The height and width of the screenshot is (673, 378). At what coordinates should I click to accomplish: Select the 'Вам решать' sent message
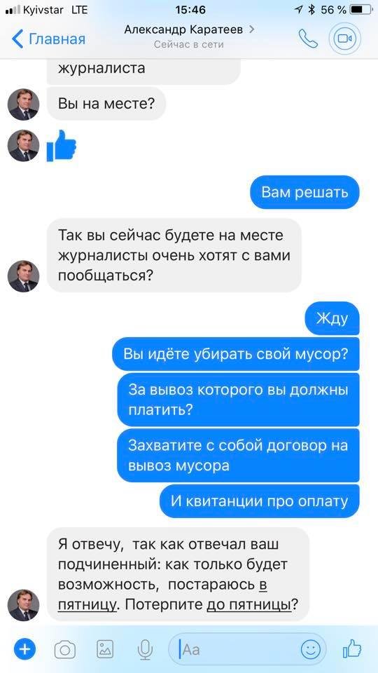pos(304,192)
